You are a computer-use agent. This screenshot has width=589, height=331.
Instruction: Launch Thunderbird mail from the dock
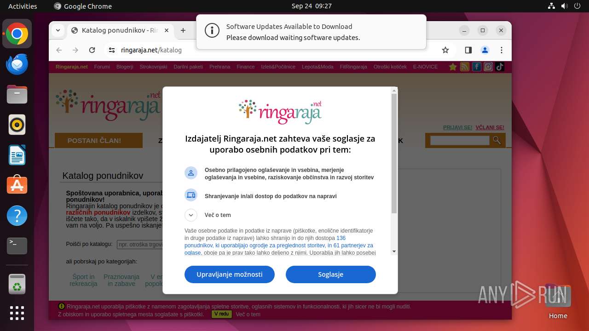pos(17,64)
